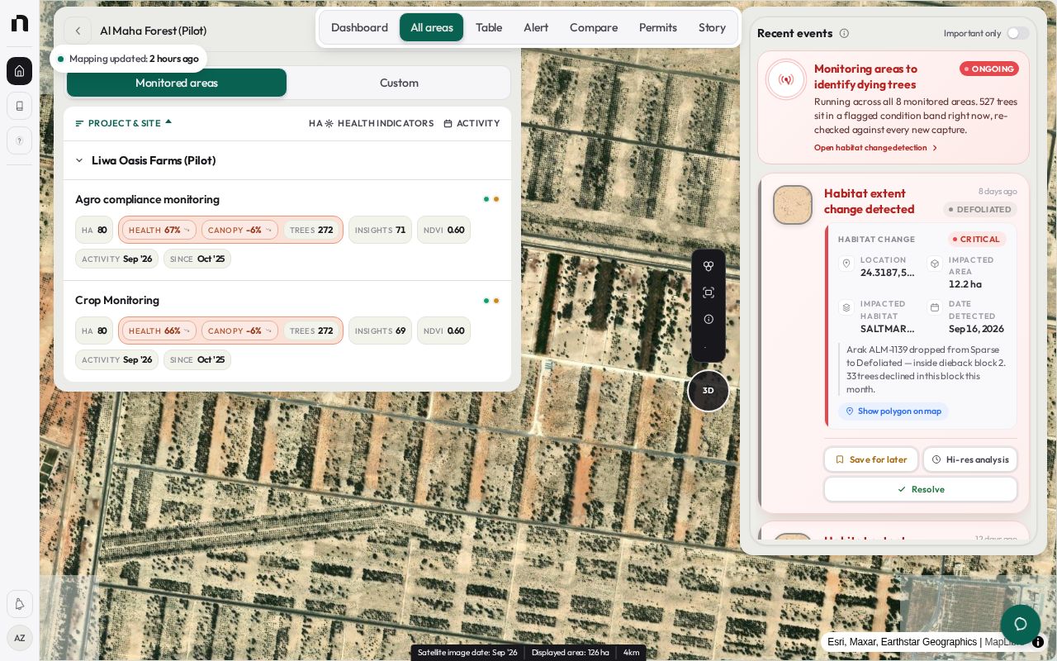1057x661 pixels.
Task: Click Health 67% chip in Agro compliance row
Action: coord(159,230)
